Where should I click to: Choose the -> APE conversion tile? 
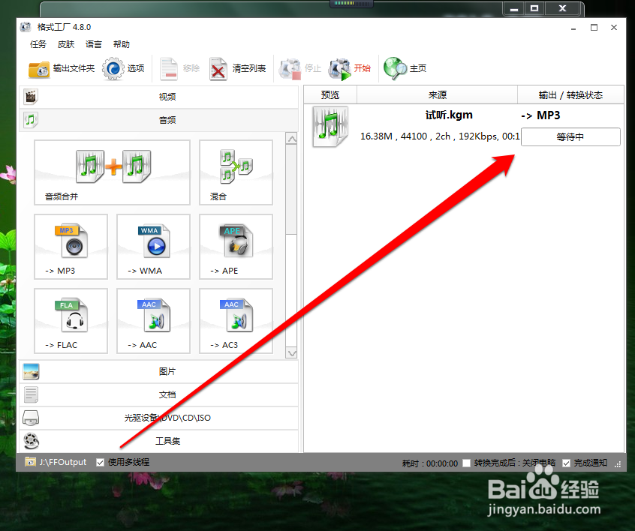pos(236,247)
